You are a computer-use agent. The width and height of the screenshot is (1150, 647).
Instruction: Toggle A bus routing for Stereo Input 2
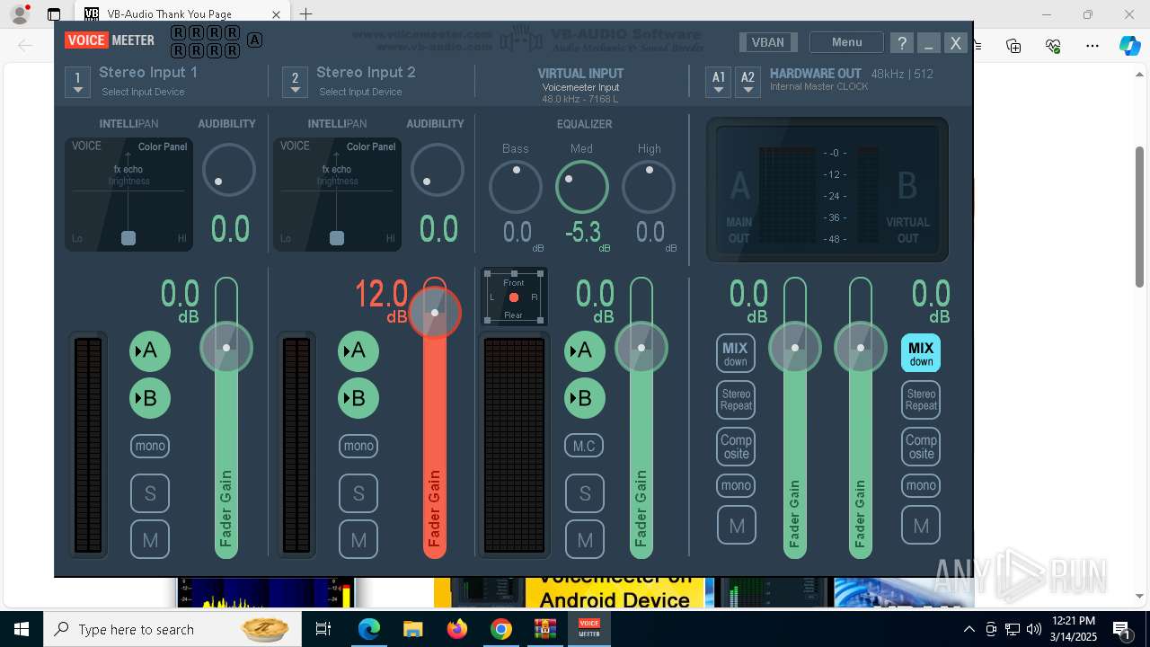[358, 351]
